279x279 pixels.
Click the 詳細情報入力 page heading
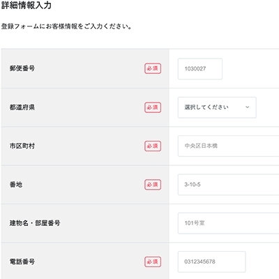(27, 5)
